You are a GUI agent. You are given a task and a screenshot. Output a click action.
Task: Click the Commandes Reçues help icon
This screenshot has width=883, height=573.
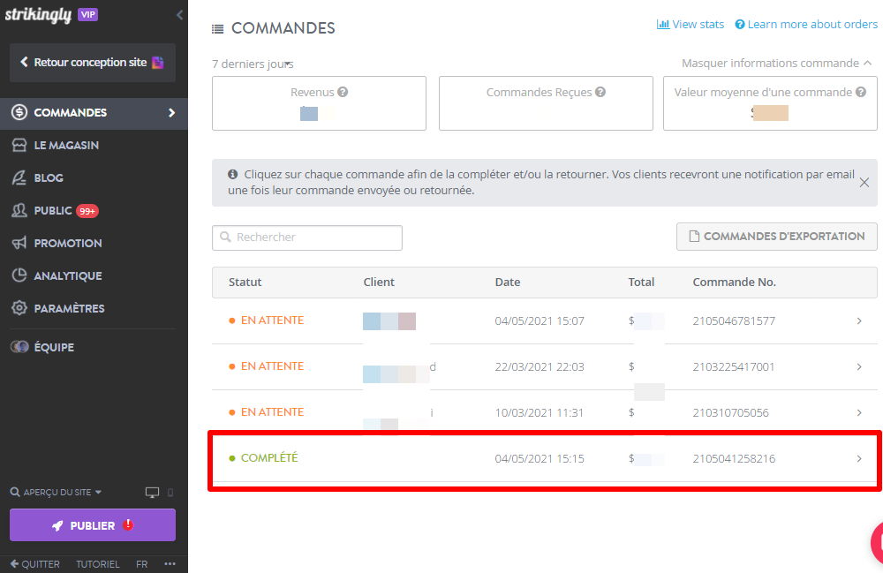point(600,92)
